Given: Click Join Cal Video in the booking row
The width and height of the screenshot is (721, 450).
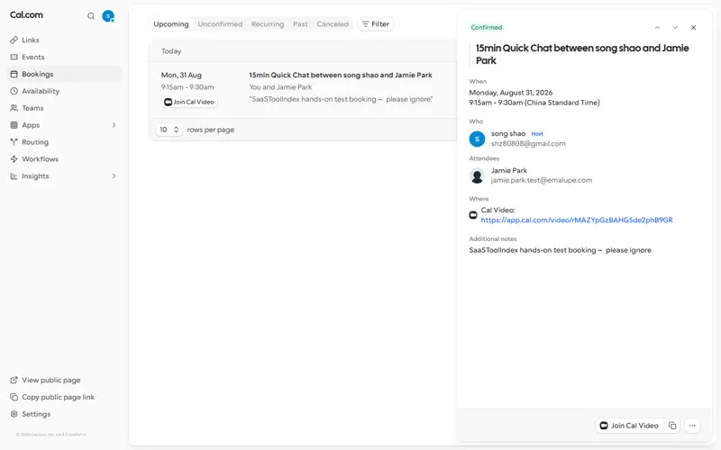Looking at the screenshot, I should 189,102.
